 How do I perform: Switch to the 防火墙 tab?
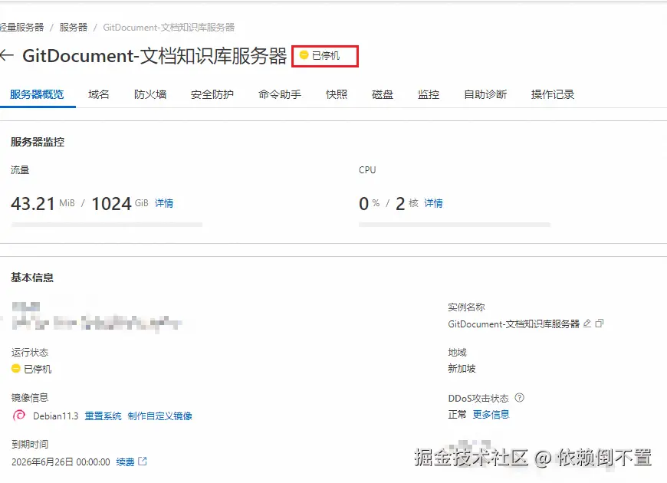pyautogui.click(x=150, y=94)
